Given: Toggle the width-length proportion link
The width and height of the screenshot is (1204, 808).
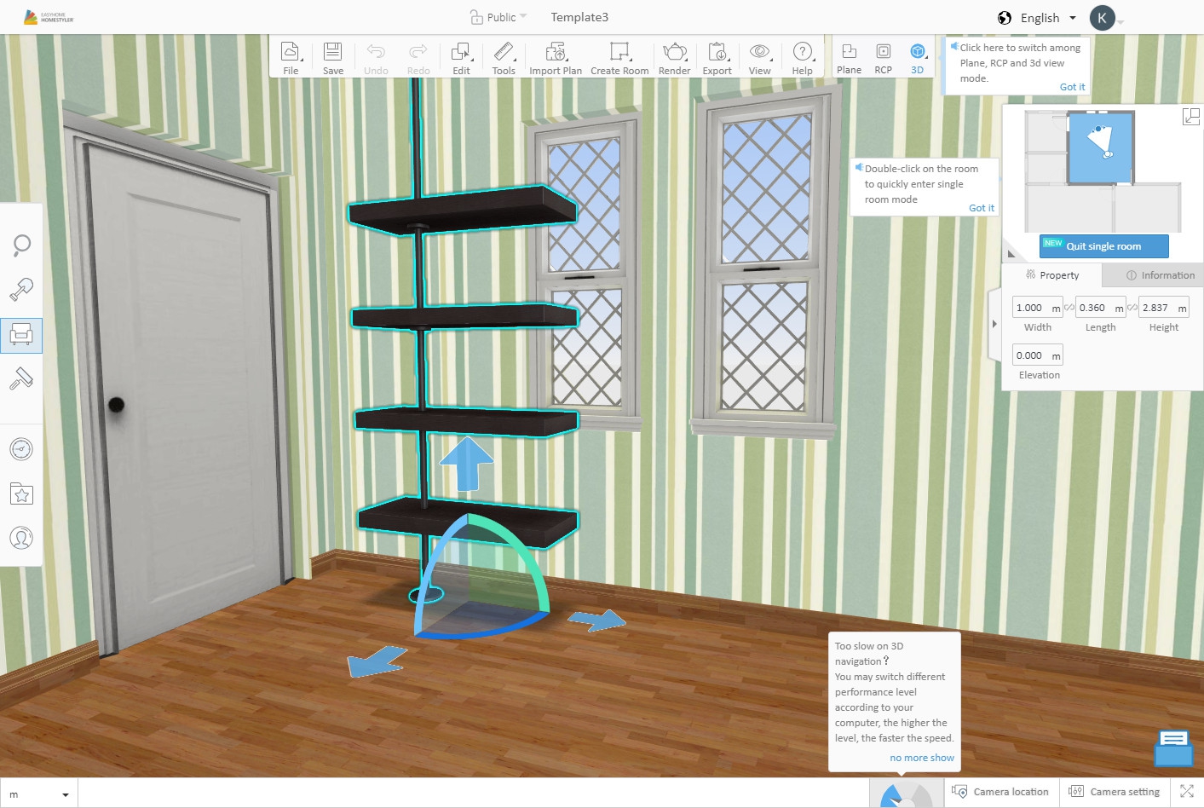Looking at the screenshot, I should click(x=1069, y=308).
